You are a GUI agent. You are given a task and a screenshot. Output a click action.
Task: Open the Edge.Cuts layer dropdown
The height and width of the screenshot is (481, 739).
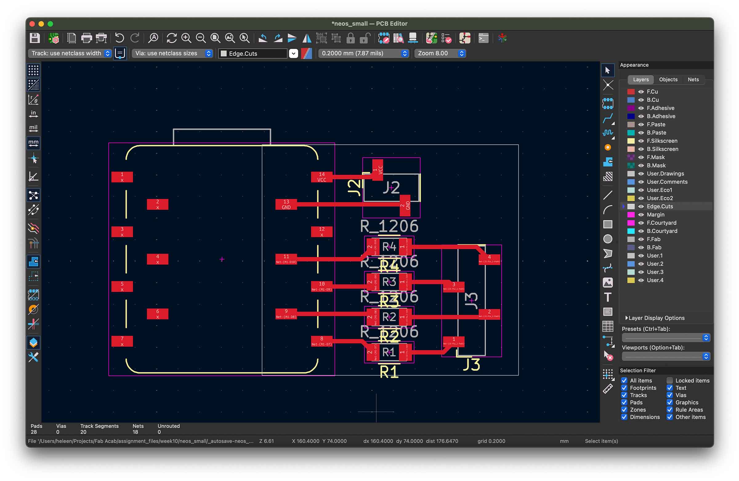(x=293, y=53)
